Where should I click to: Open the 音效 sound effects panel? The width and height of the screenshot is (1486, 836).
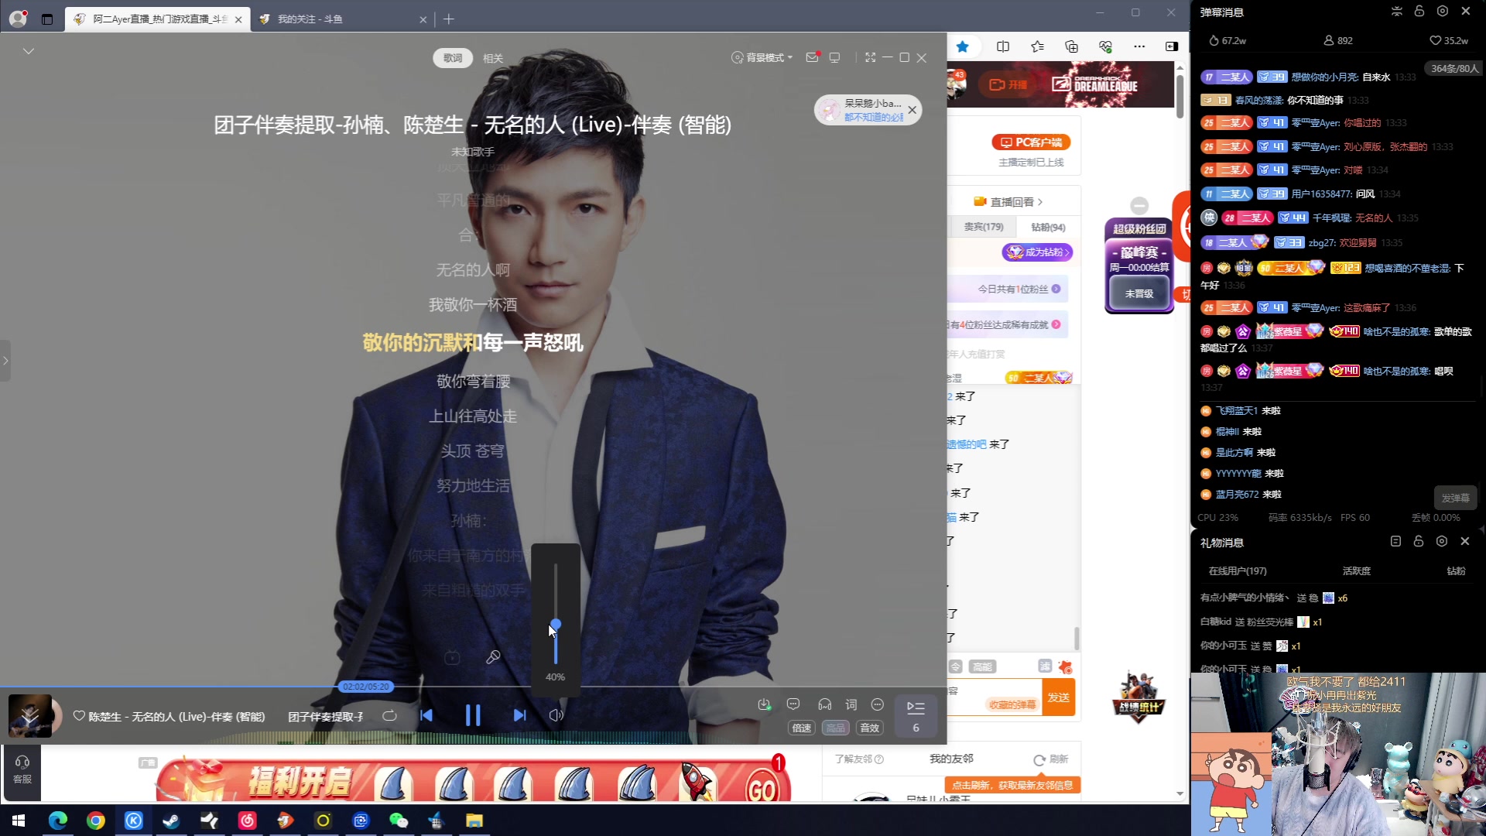tap(870, 728)
